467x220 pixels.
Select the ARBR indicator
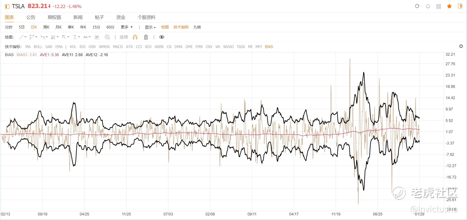pos(159,47)
